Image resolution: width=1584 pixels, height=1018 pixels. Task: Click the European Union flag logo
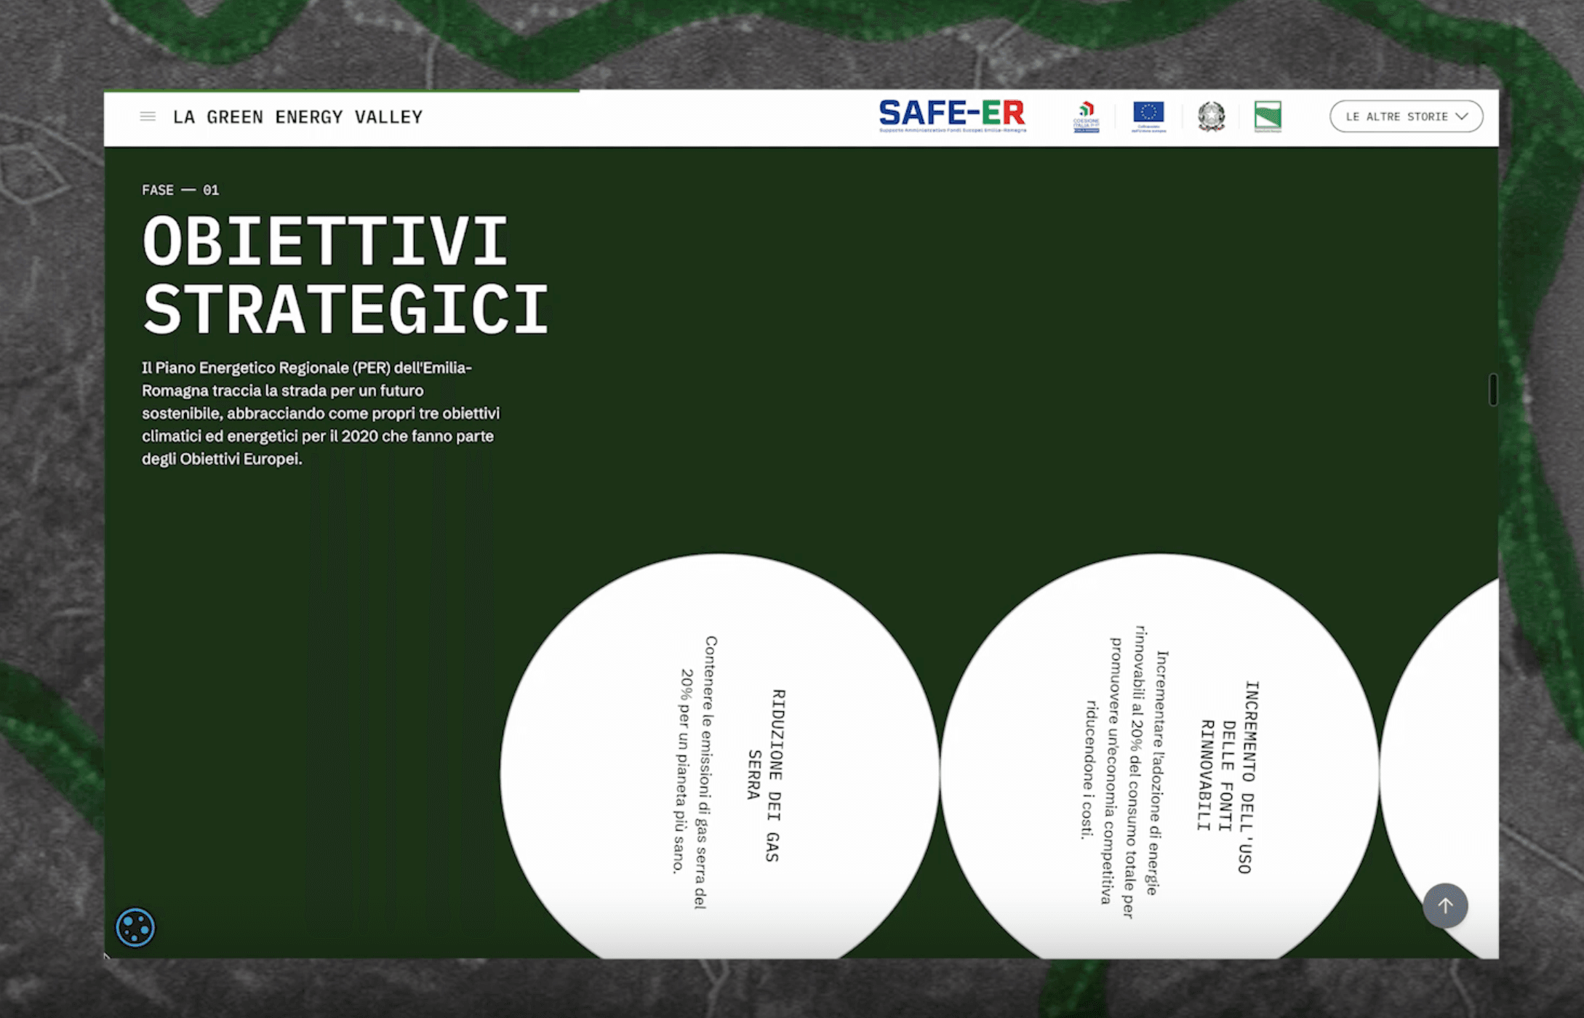[1148, 116]
